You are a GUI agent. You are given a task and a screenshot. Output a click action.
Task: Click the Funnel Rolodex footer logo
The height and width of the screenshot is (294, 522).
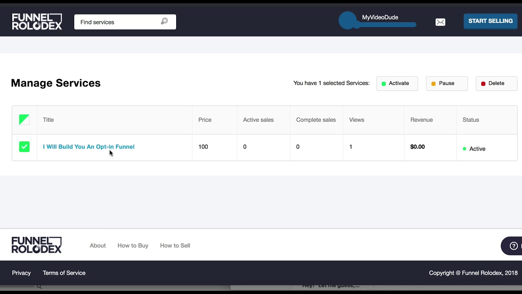coord(37,245)
